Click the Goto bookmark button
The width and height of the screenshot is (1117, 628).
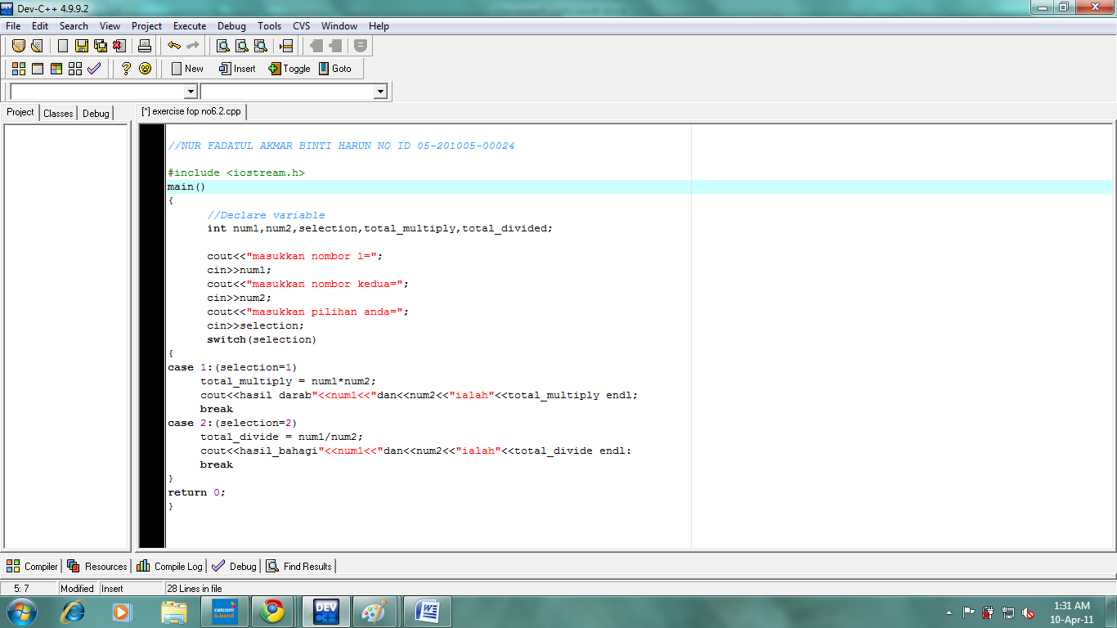tap(335, 69)
